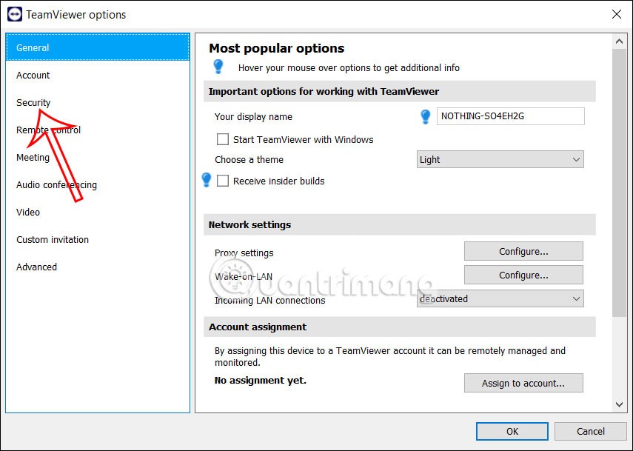633x451 pixels.
Task: Open the Remote control settings
Action: coord(48,130)
